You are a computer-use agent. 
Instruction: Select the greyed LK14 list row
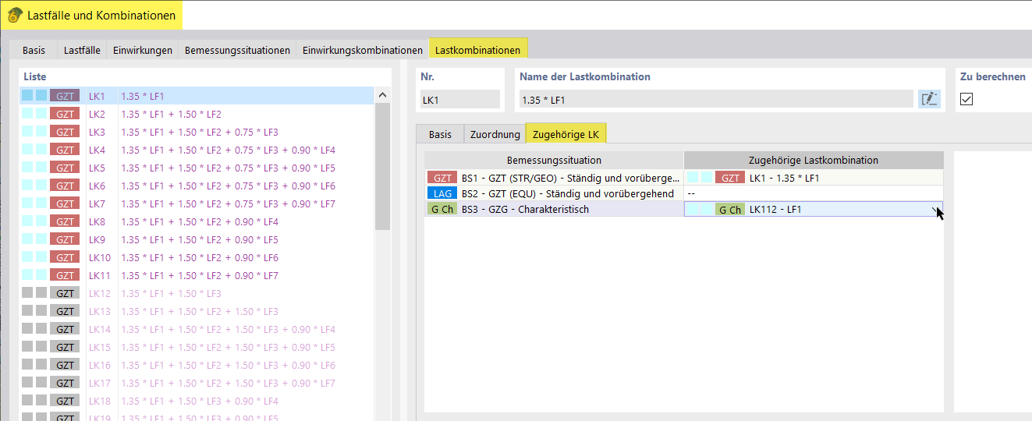(x=197, y=329)
